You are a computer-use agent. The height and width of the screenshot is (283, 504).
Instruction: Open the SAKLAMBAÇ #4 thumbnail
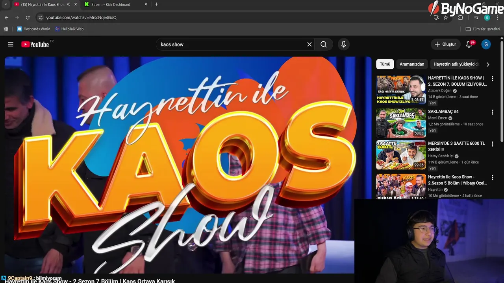coord(401,123)
